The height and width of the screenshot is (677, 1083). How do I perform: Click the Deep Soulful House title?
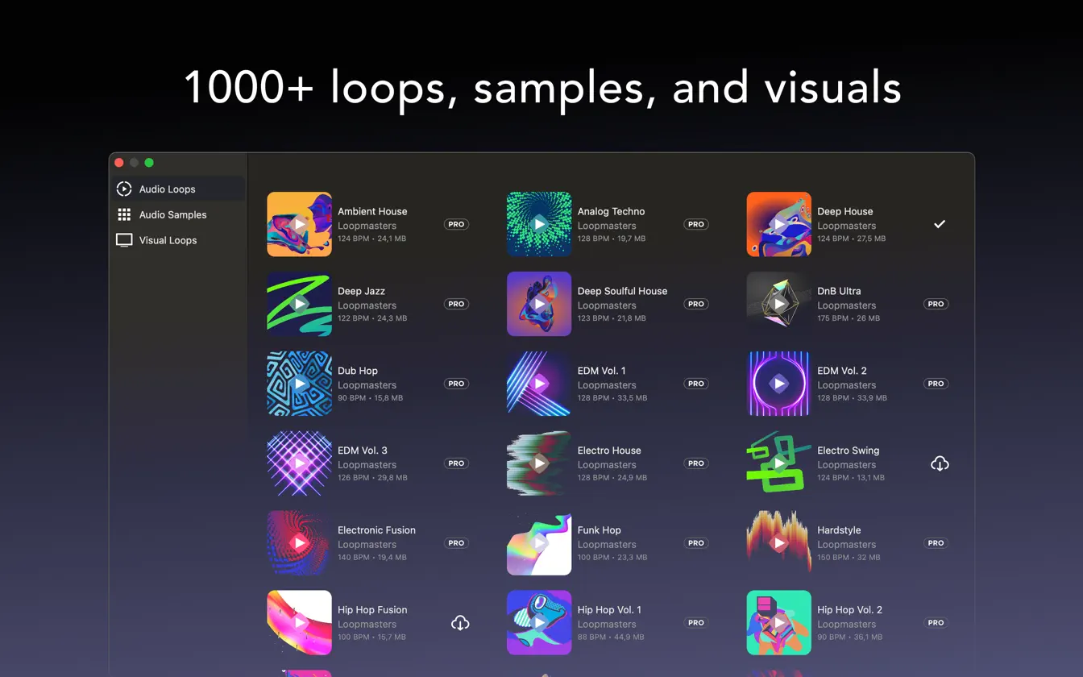(623, 291)
